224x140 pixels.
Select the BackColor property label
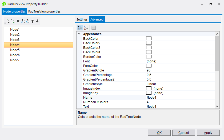91,39
